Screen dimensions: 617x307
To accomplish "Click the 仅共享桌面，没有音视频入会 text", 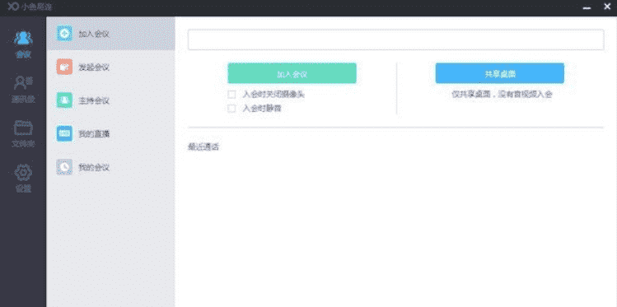I will [502, 95].
